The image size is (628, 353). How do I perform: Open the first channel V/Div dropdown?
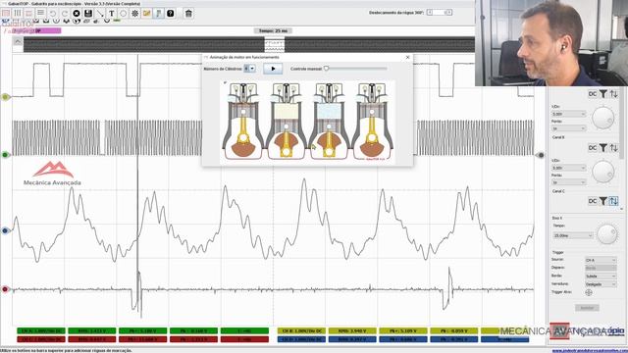click(x=569, y=114)
